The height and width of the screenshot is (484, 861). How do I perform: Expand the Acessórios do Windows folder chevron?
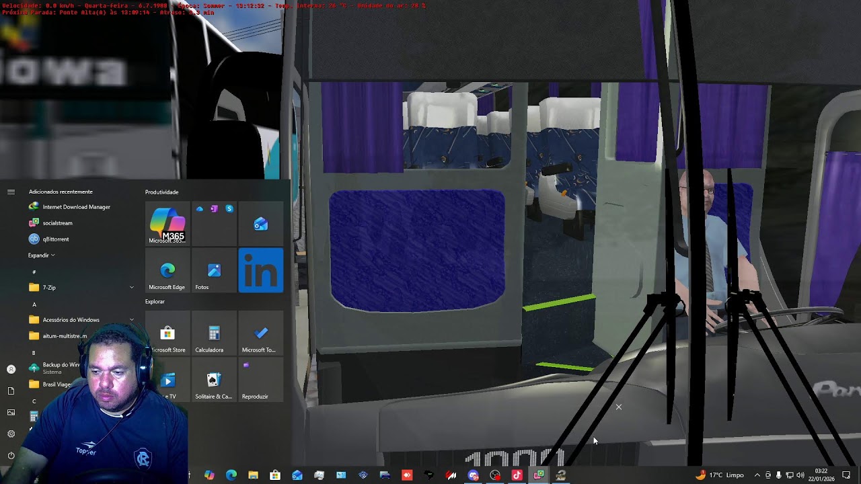(x=132, y=320)
